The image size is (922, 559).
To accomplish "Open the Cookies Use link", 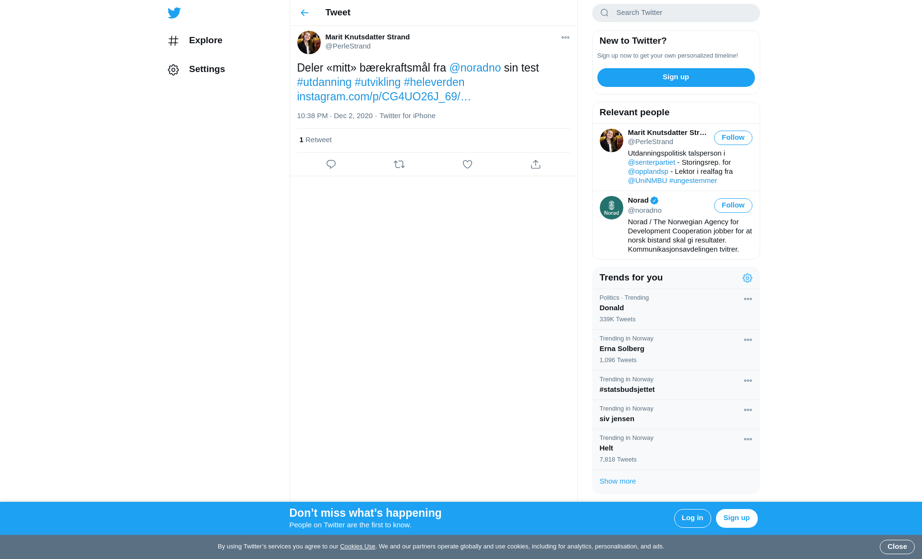I will [x=357, y=547].
